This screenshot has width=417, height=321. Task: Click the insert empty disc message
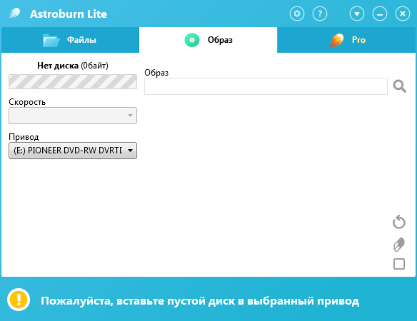tap(200, 301)
